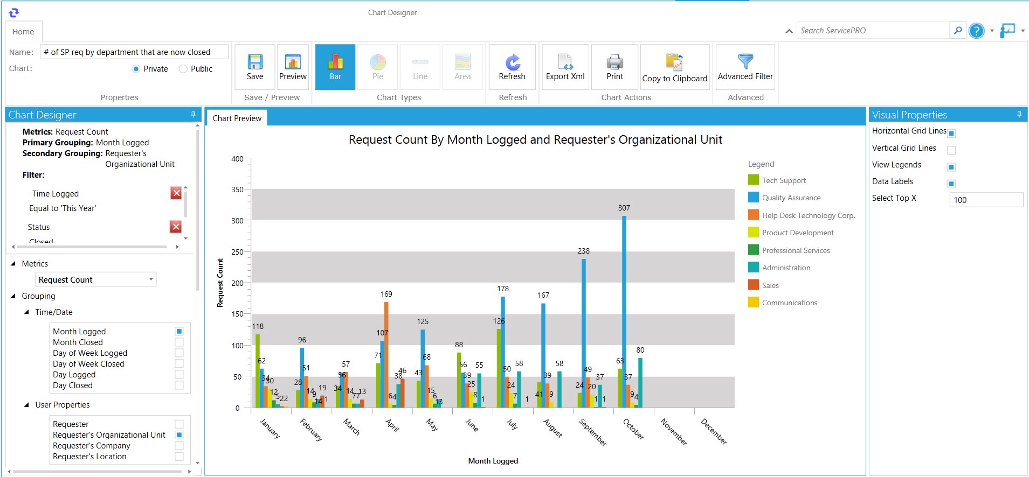Image resolution: width=1029 pixels, height=477 pixels.
Task: Click the Save icon in the ribbon
Action: [255, 67]
